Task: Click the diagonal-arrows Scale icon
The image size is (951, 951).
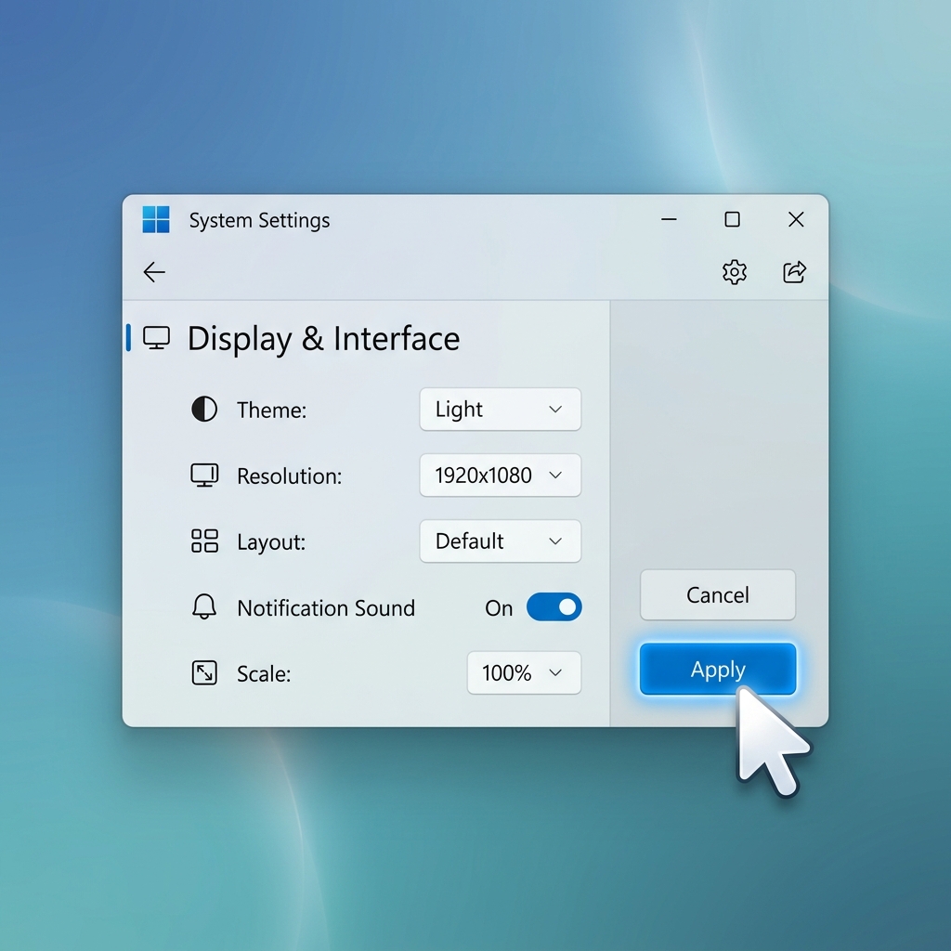Action: pyautogui.click(x=204, y=673)
